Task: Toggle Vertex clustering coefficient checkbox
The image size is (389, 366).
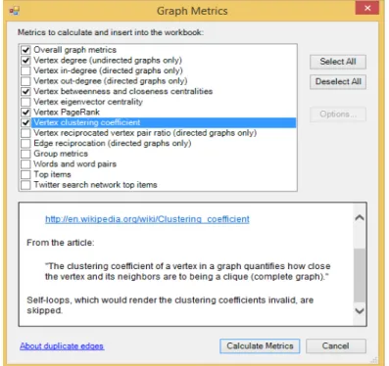Action: coord(25,122)
